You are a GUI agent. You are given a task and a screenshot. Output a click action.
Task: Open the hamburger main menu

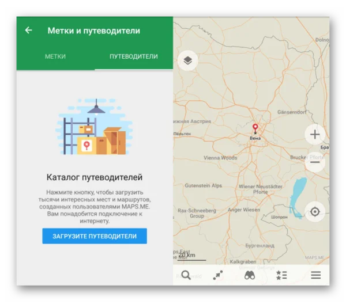pos(315,275)
